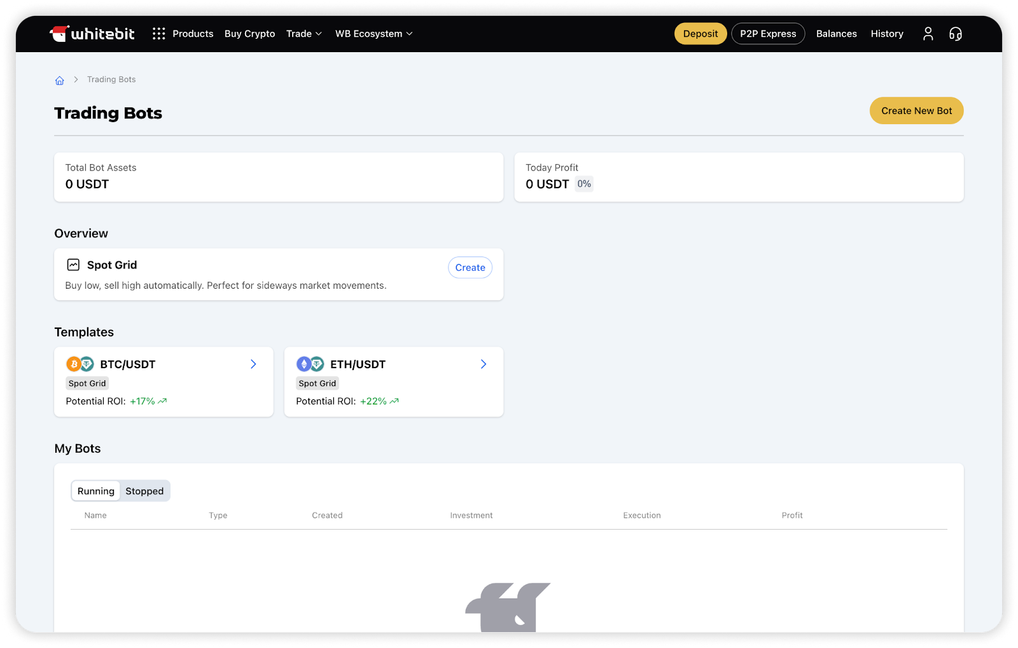Open the Products grid icon
This screenshot has width=1018, height=648.
click(x=158, y=34)
